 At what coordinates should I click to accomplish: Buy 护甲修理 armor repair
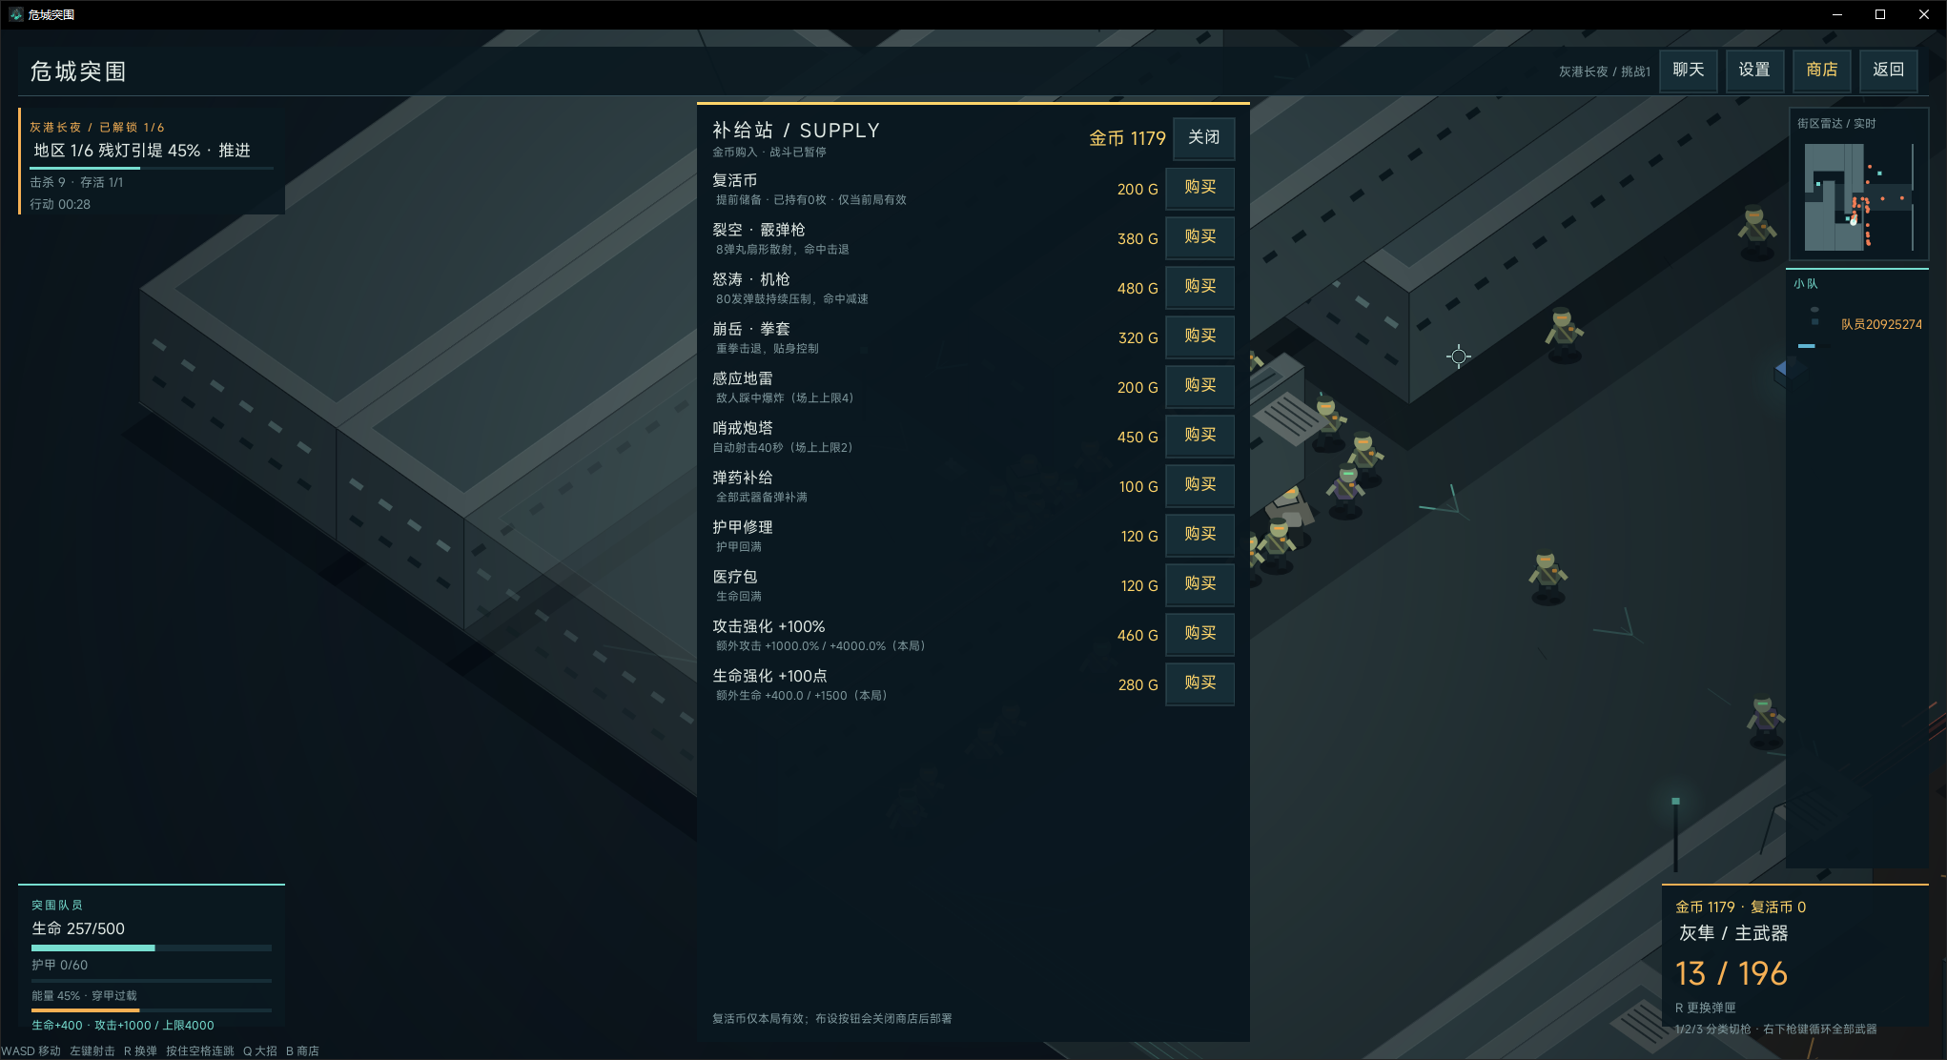click(1199, 535)
